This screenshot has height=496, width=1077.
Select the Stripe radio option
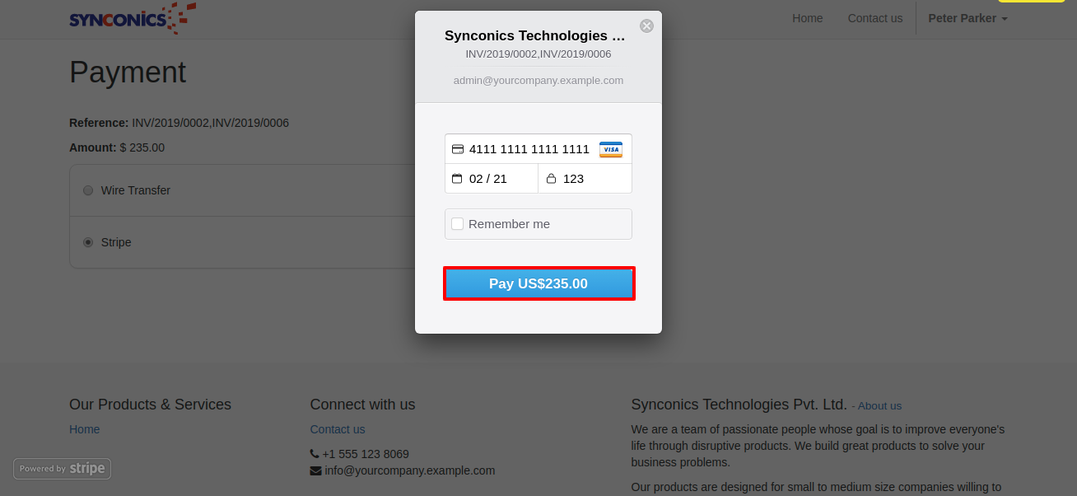[x=88, y=242]
